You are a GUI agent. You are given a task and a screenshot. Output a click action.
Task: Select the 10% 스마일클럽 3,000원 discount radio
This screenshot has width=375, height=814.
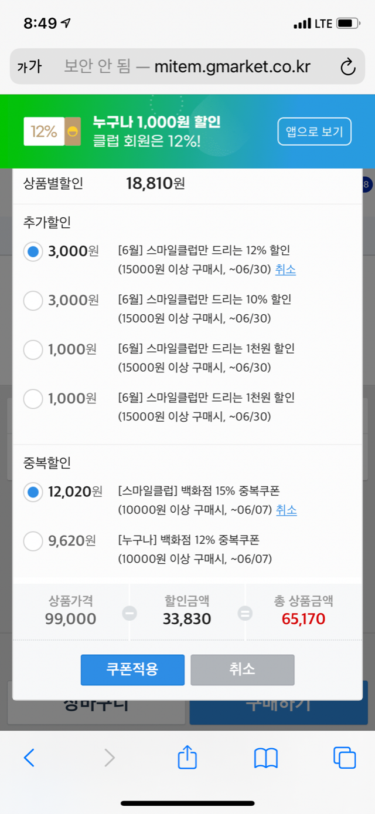click(x=33, y=301)
